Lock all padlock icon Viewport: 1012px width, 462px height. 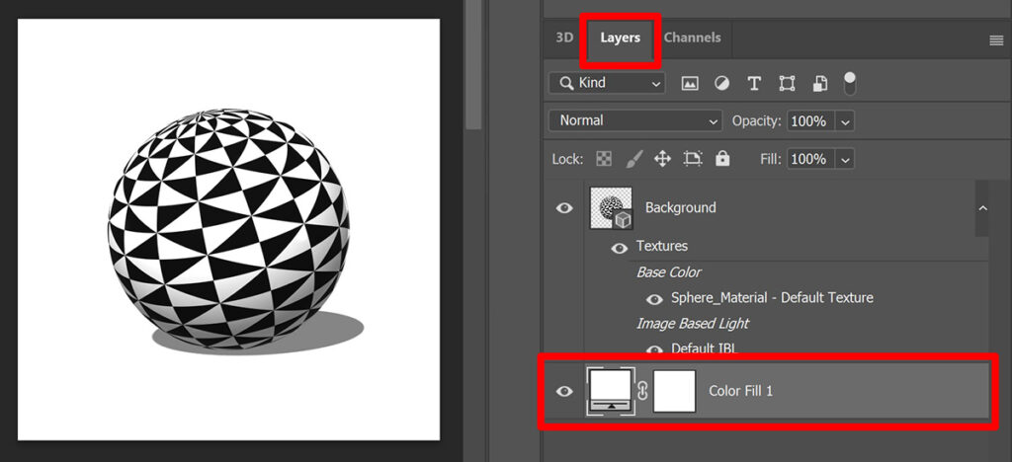[x=722, y=159]
